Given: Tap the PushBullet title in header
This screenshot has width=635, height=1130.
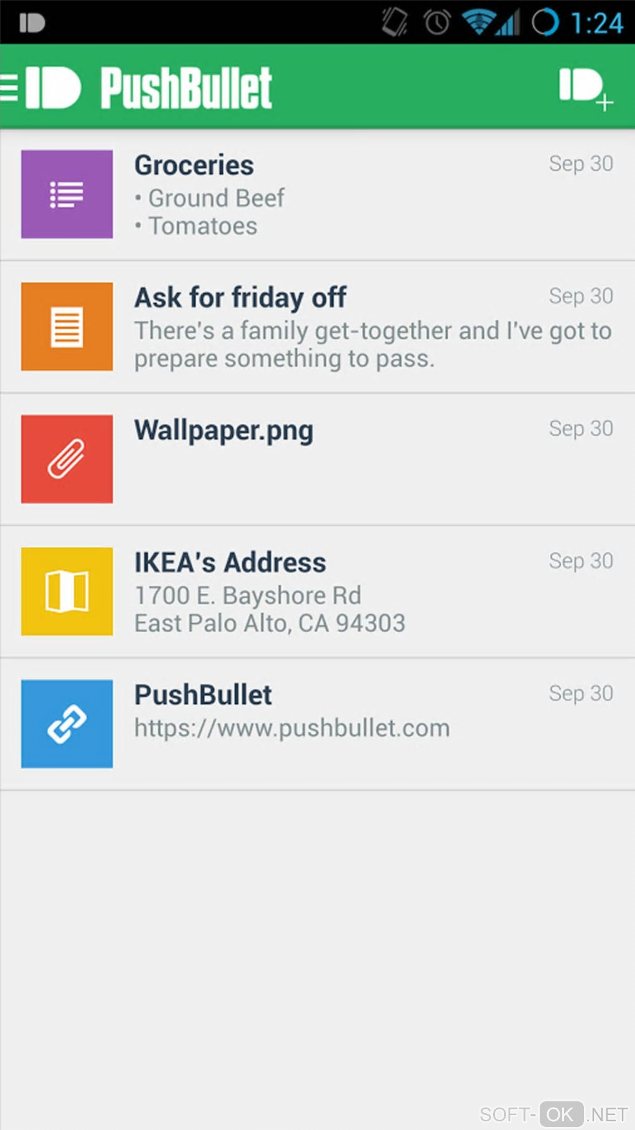Looking at the screenshot, I should [x=186, y=88].
